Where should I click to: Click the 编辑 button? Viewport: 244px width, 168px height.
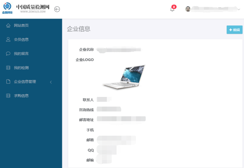pos(235,29)
